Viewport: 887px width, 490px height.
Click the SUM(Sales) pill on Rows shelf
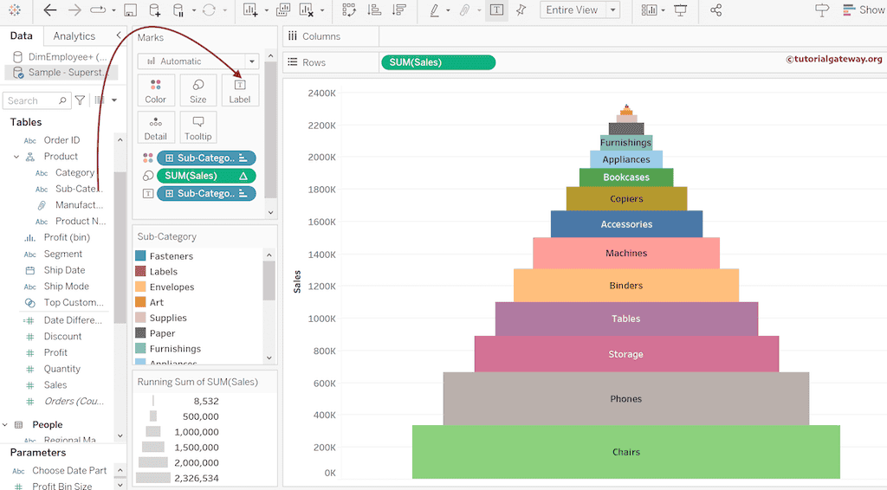click(437, 62)
